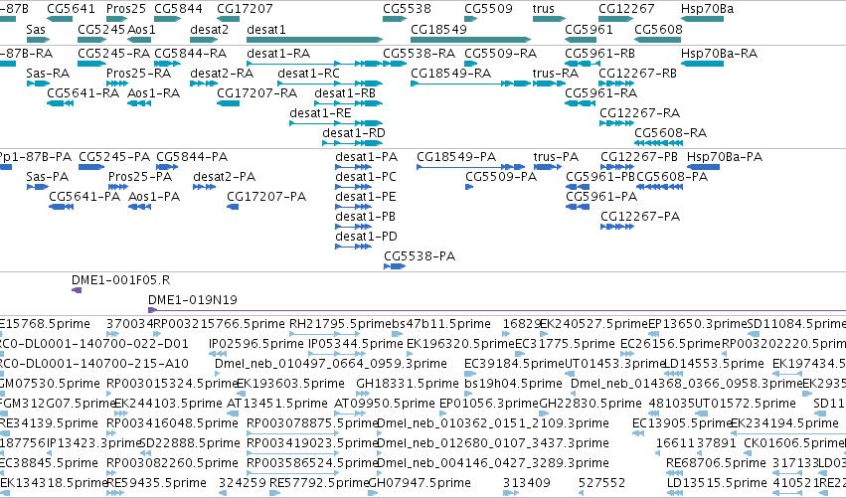
Task: Select the trus-PA protein label
Action: tap(556, 157)
